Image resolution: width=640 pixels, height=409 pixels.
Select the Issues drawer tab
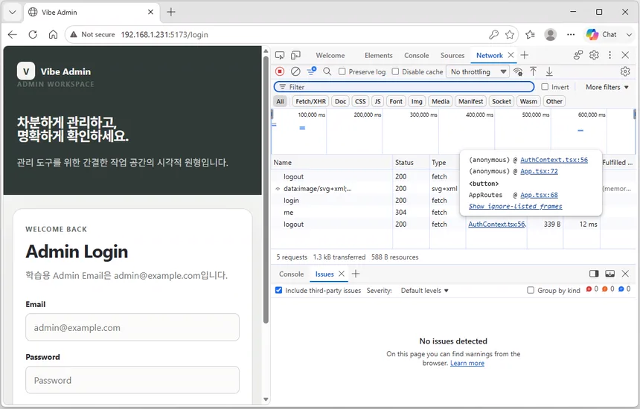click(x=324, y=274)
